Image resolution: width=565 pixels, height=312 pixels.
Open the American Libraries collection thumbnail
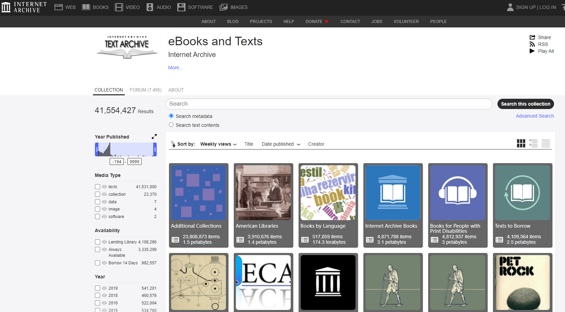[263, 193]
